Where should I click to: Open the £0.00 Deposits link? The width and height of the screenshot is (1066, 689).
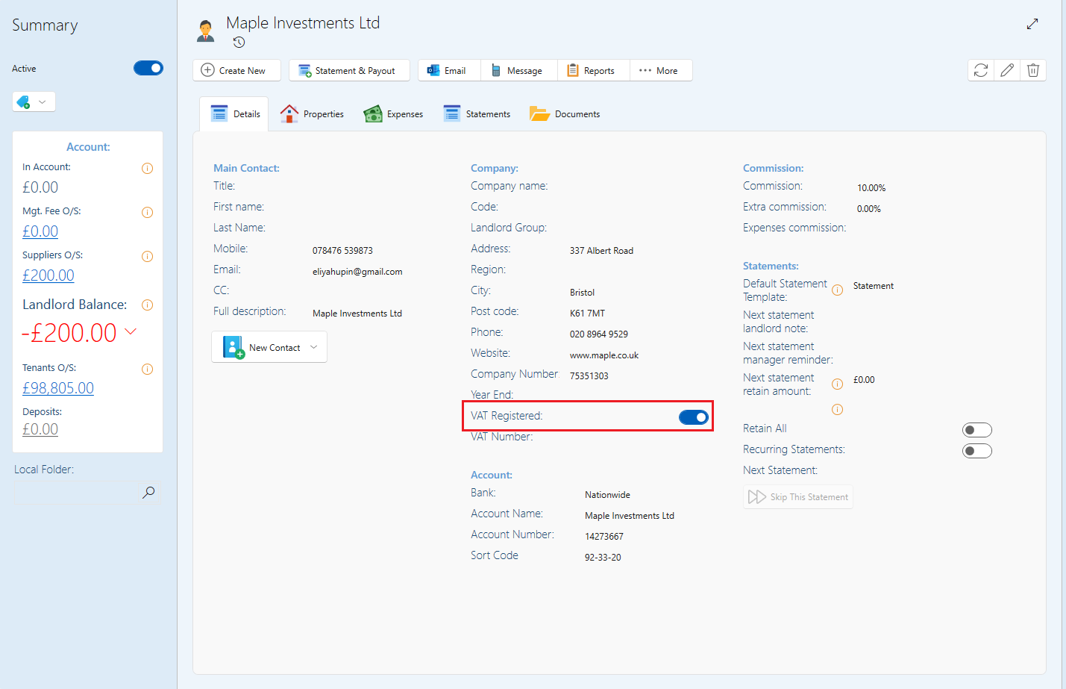[40, 429]
